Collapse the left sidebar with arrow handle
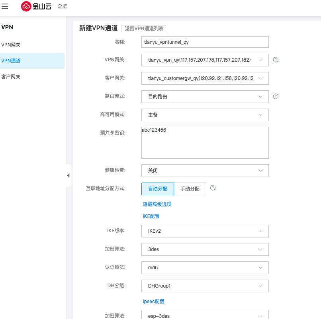321x319 pixels. coord(68,175)
